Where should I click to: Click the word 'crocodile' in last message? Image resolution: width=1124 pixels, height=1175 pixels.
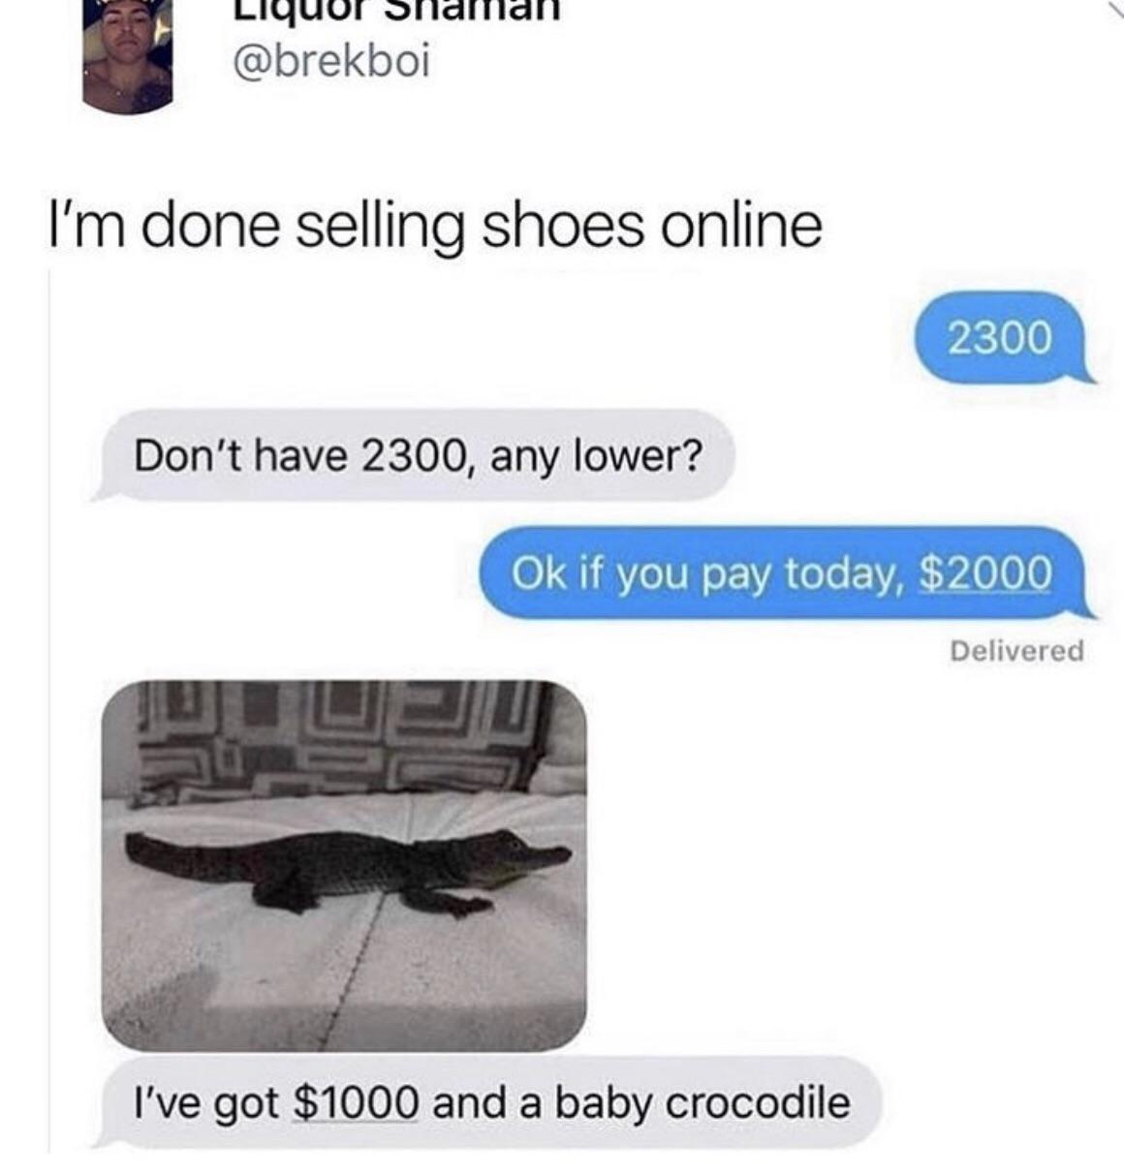[757, 1103]
